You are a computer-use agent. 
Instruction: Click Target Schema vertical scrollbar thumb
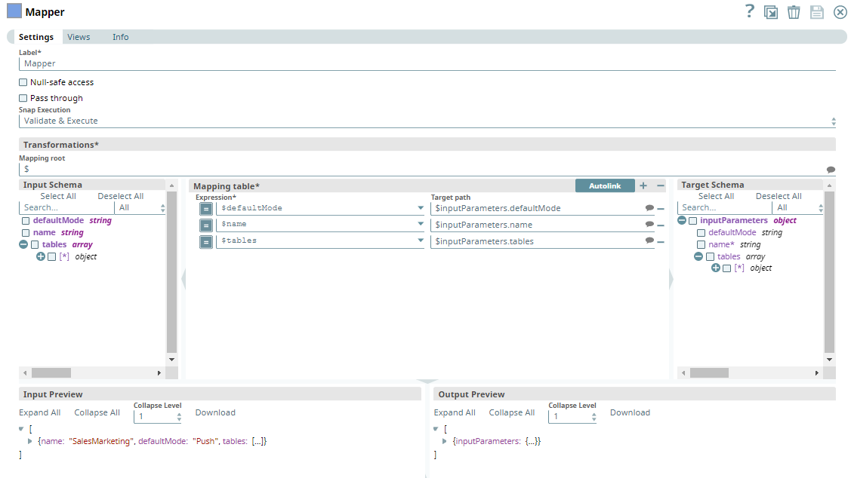pos(829,271)
